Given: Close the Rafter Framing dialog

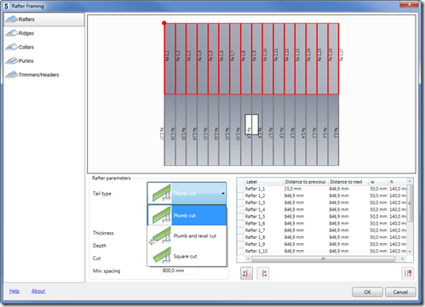Looking at the screenshot, I should [409, 4].
